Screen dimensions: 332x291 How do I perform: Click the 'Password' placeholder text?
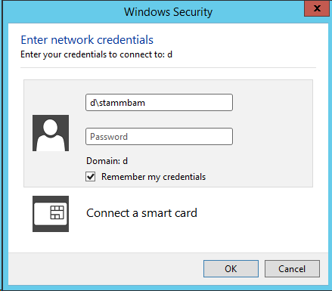[109, 137]
